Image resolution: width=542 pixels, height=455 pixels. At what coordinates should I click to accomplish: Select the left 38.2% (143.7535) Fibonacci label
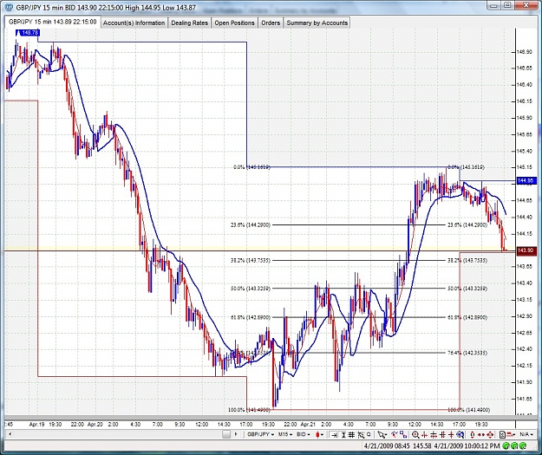click(251, 261)
